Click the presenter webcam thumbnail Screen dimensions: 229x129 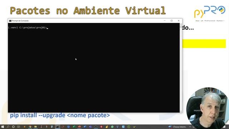click(208, 108)
